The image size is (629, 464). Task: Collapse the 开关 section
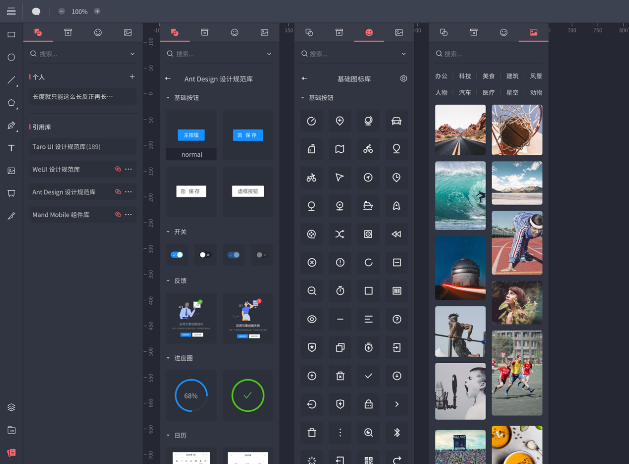(168, 232)
